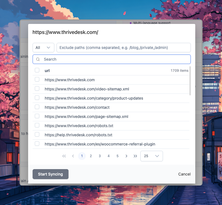Select the video-sitemap.xml URL checkbox
Image resolution: width=222 pixels, height=205 pixels.
(x=37, y=89)
